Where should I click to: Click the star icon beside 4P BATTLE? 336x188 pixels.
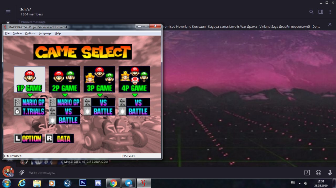pyautogui.click(x=122, y=111)
